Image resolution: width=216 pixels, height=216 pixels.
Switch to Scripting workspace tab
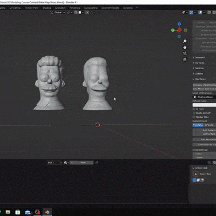[128, 8]
